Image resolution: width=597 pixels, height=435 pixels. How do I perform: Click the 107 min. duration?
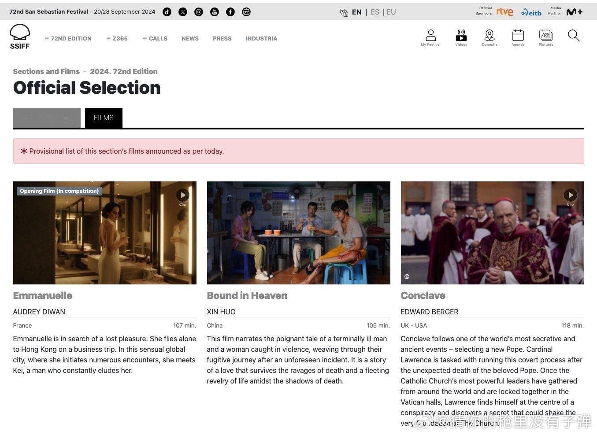[x=185, y=325]
